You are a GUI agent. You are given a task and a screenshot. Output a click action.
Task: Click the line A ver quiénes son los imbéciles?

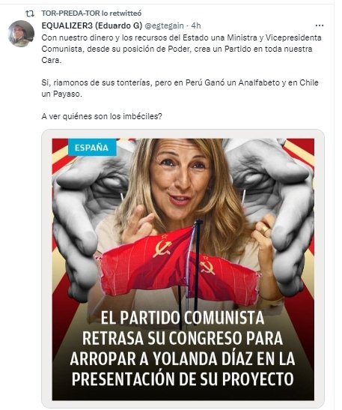pyautogui.click(x=102, y=116)
